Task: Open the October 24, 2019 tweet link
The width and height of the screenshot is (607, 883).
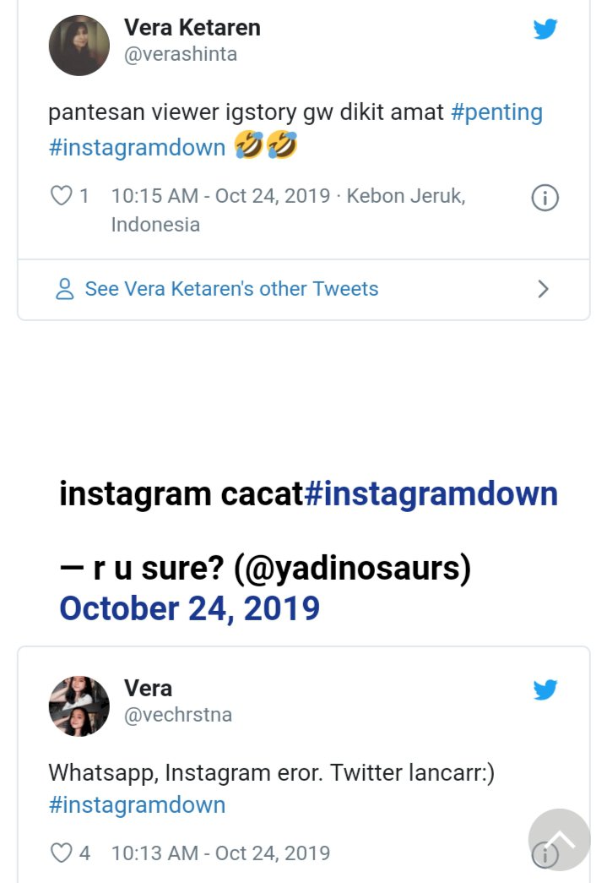Action: pos(189,608)
